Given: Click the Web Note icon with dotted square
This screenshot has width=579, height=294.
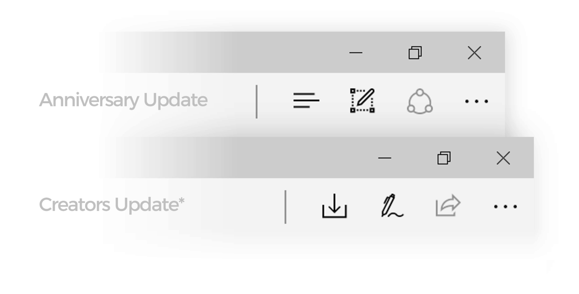Looking at the screenshot, I should coord(362,101).
